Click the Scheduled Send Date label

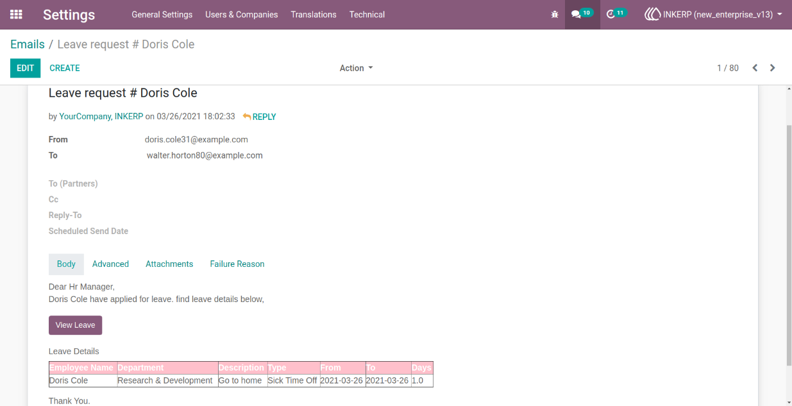[x=88, y=231]
